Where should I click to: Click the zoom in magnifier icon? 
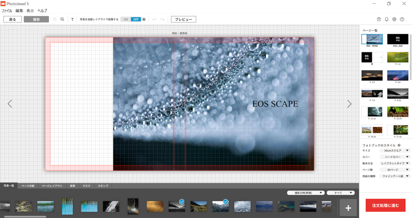pos(62,19)
